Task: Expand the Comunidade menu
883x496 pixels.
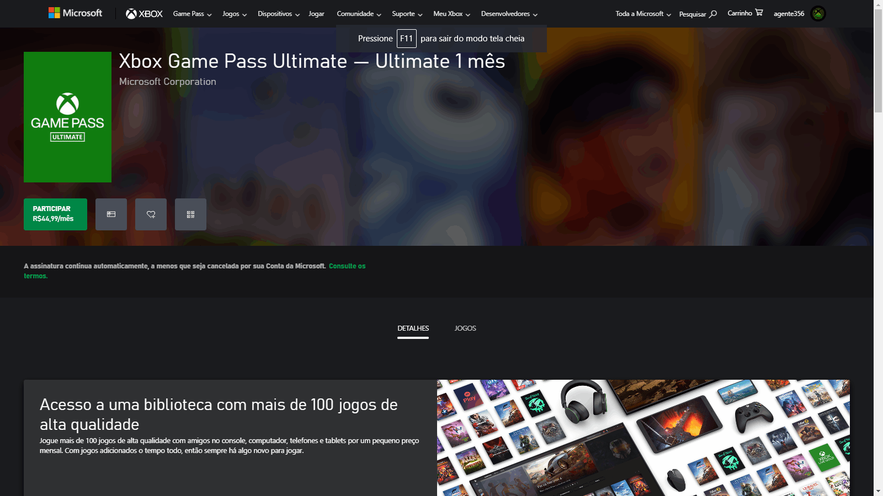Action: point(359,14)
